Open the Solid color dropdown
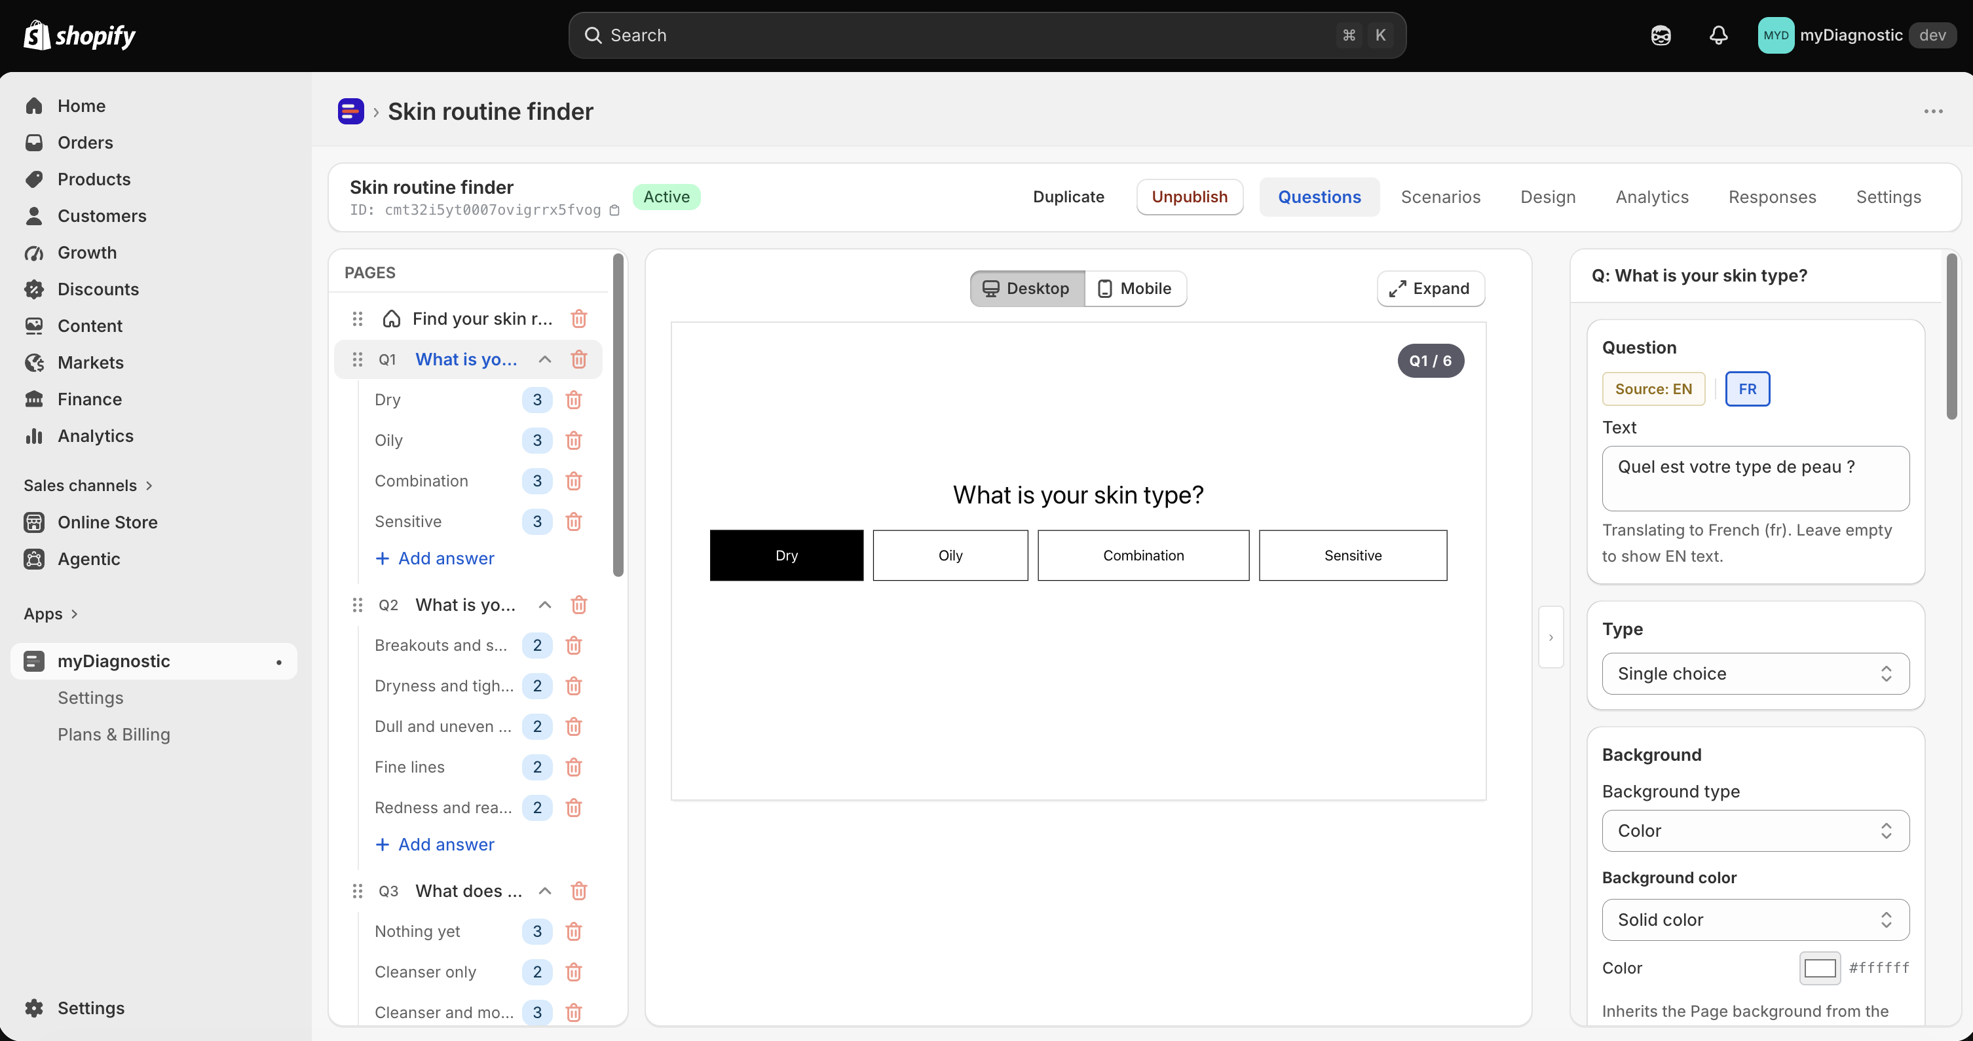The image size is (1973, 1041). tap(1755, 919)
